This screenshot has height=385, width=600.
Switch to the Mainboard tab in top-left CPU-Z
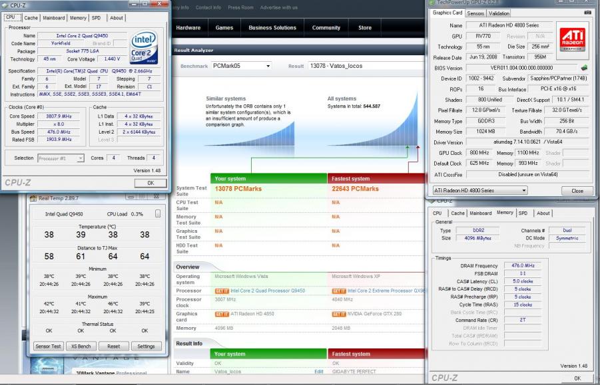(53, 18)
